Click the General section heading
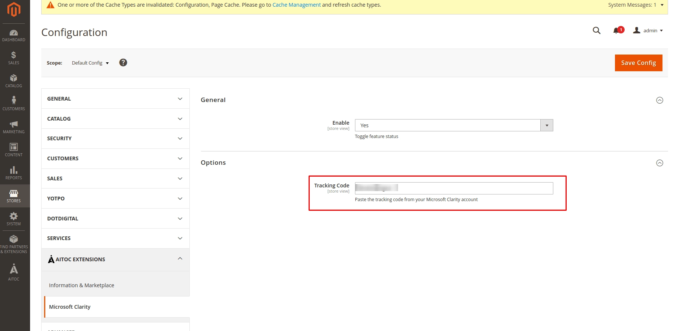Viewport: 674px width, 331px height. click(x=213, y=100)
